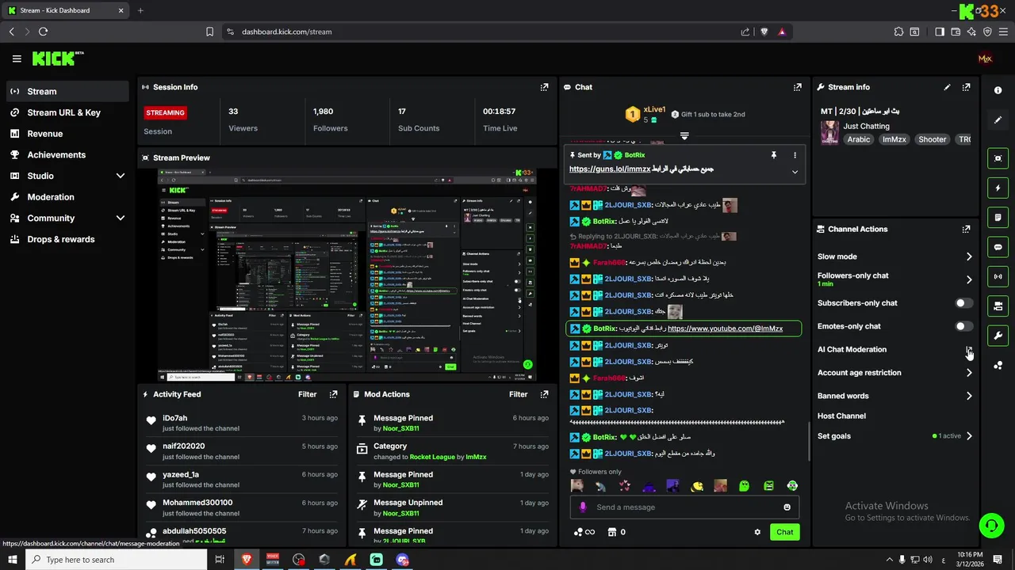Click the green Chat send button

(784, 532)
